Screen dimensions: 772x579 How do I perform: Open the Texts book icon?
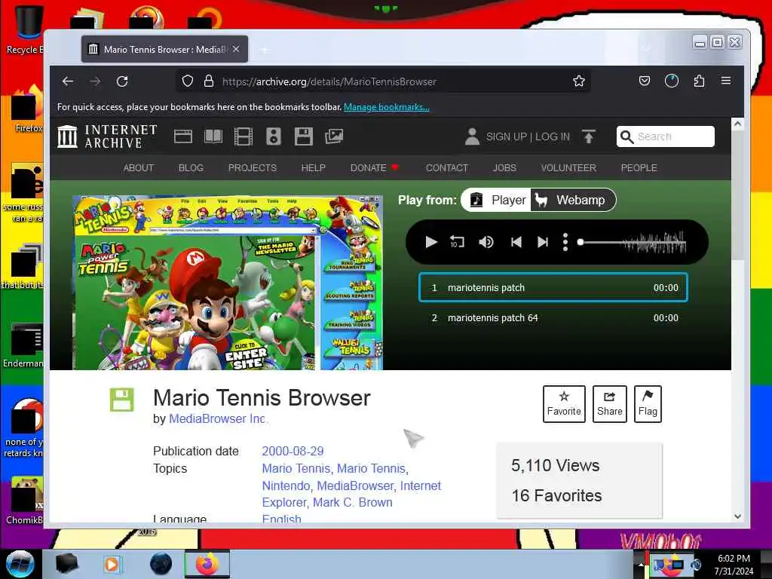pyautogui.click(x=213, y=136)
